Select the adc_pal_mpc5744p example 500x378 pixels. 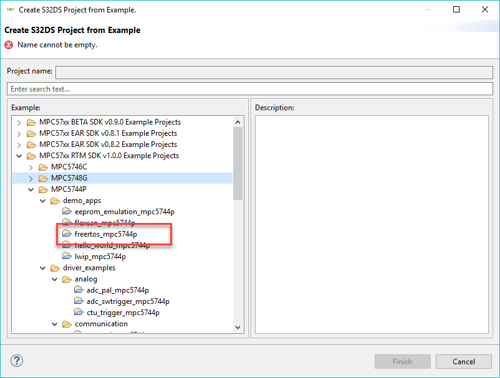[118, 290]
